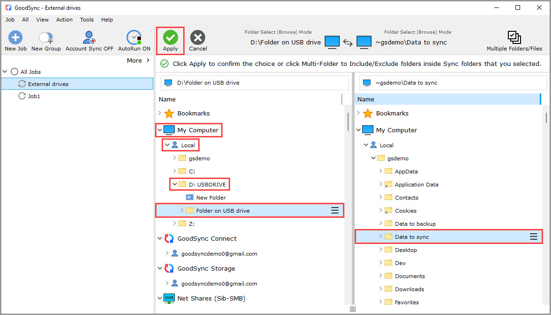Collapse D: USBDRIVE node
This screenshot has width=551, height=315.
(175, 184)
